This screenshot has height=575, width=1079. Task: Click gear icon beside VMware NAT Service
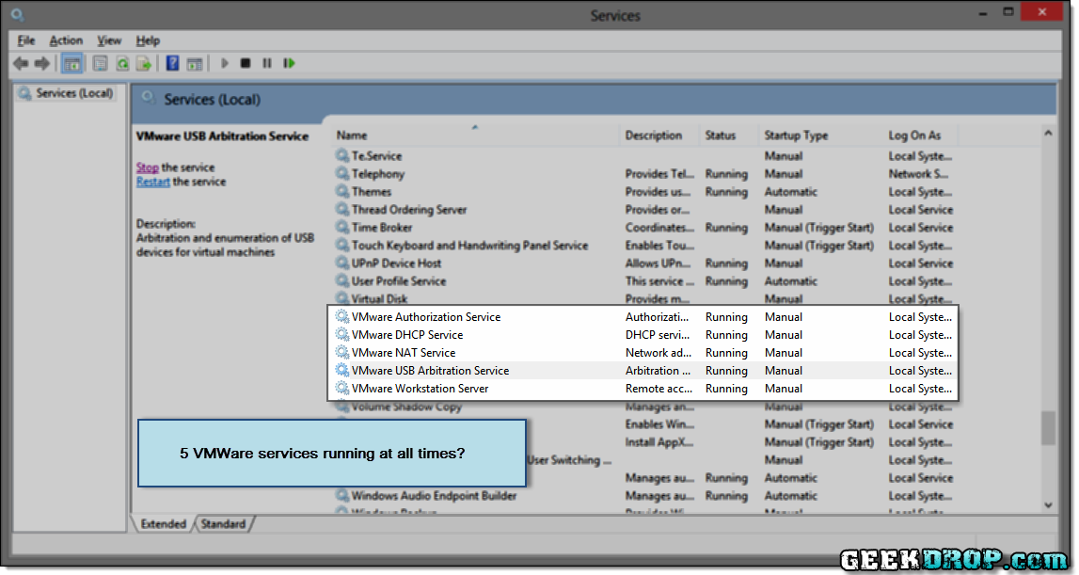pos(342,353)
